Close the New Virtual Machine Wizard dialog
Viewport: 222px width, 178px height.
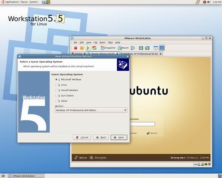tap(127, 56)
